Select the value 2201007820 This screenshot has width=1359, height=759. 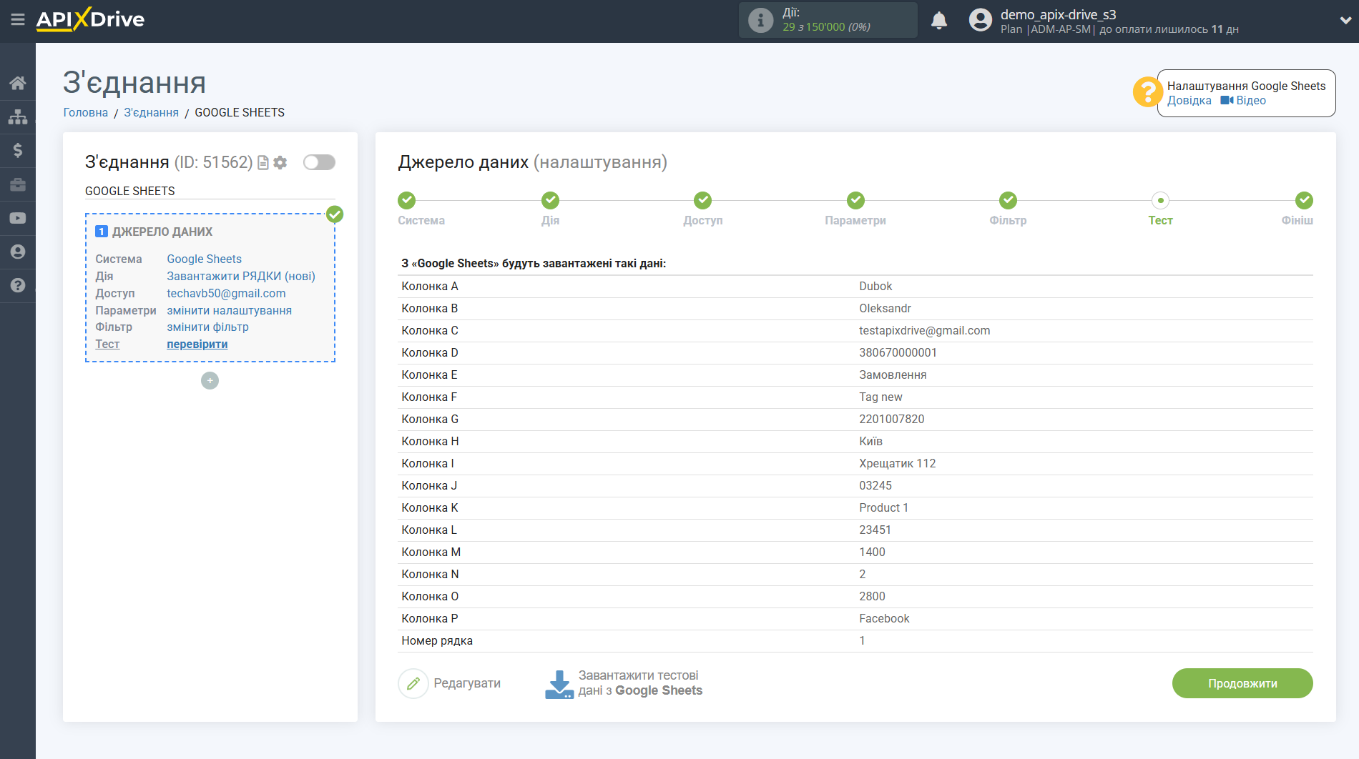coord(891,420)
